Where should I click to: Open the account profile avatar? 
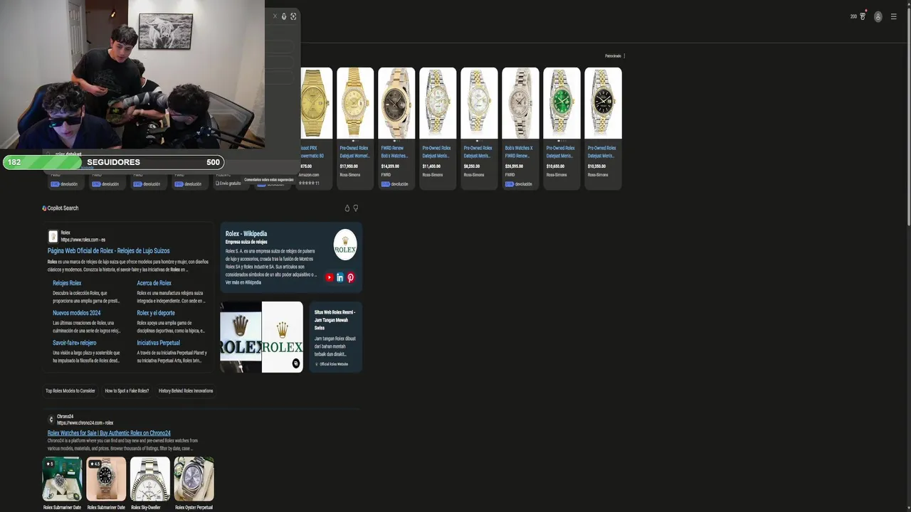coord(878,16)
